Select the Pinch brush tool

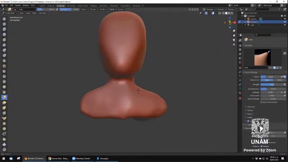(4, 92)
